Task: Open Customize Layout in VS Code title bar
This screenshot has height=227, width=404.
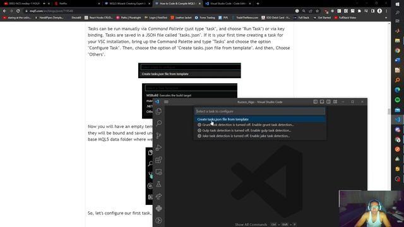Action: [x=335, y=102]
